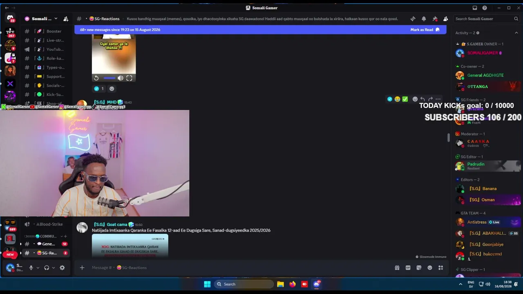Screen dimensions: 523x294
Task: Add laughing emoji reaction from hover bar
Action: pyautogui.click(x=397, y=99)
